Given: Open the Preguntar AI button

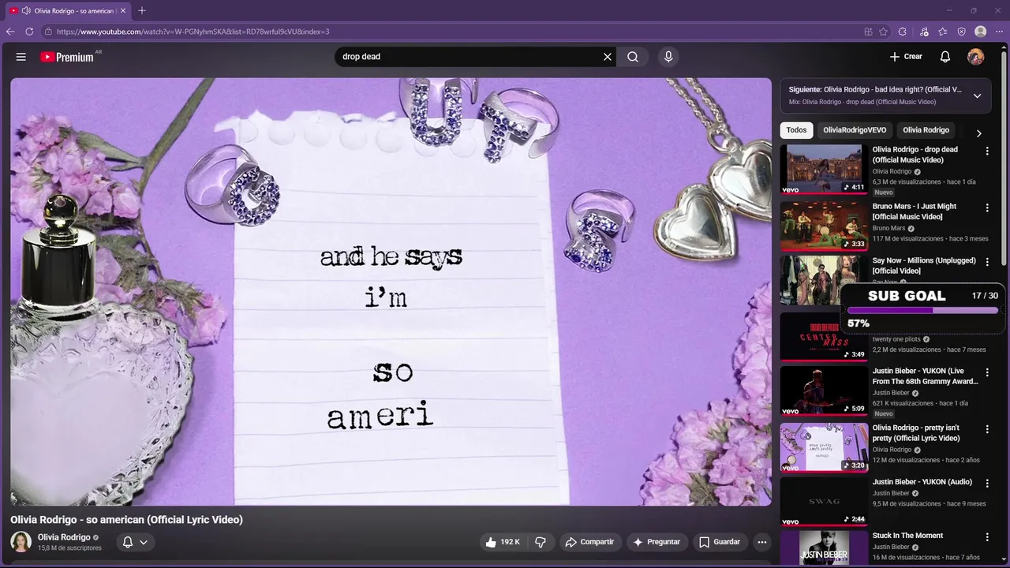Looking at the screenshot, I should 656,542.
